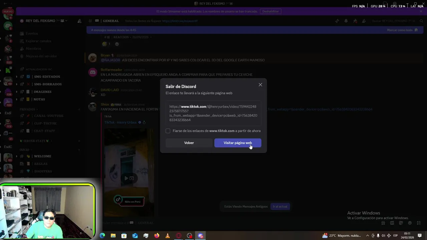427x240 pixels.
Task: Open the gift icon in message bar
Action: pyautogui.click(x=383, y=223)
